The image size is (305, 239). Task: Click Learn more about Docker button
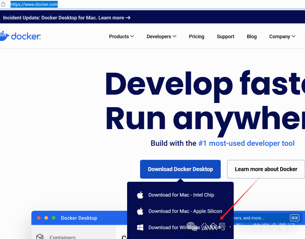pyautogui.click(x=266, y=169)
